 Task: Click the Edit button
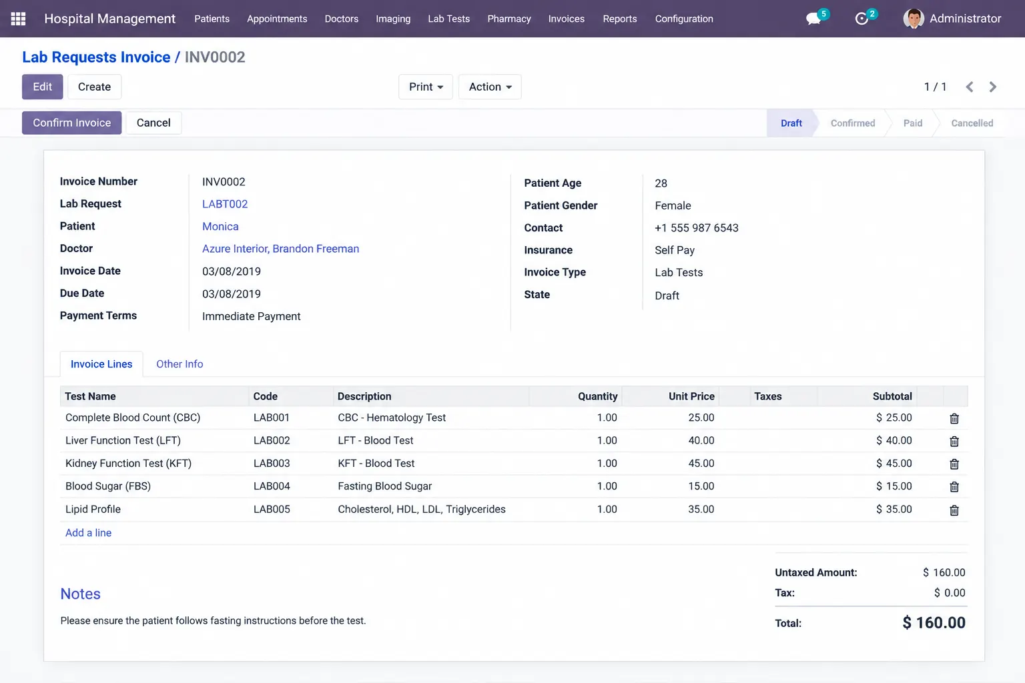[x=43, y=87]
